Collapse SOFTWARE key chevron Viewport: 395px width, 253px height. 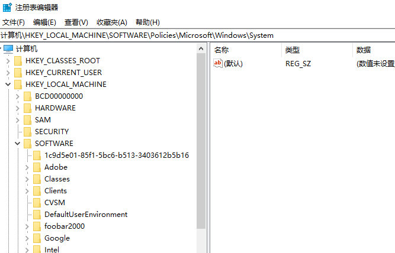(17, 144)
